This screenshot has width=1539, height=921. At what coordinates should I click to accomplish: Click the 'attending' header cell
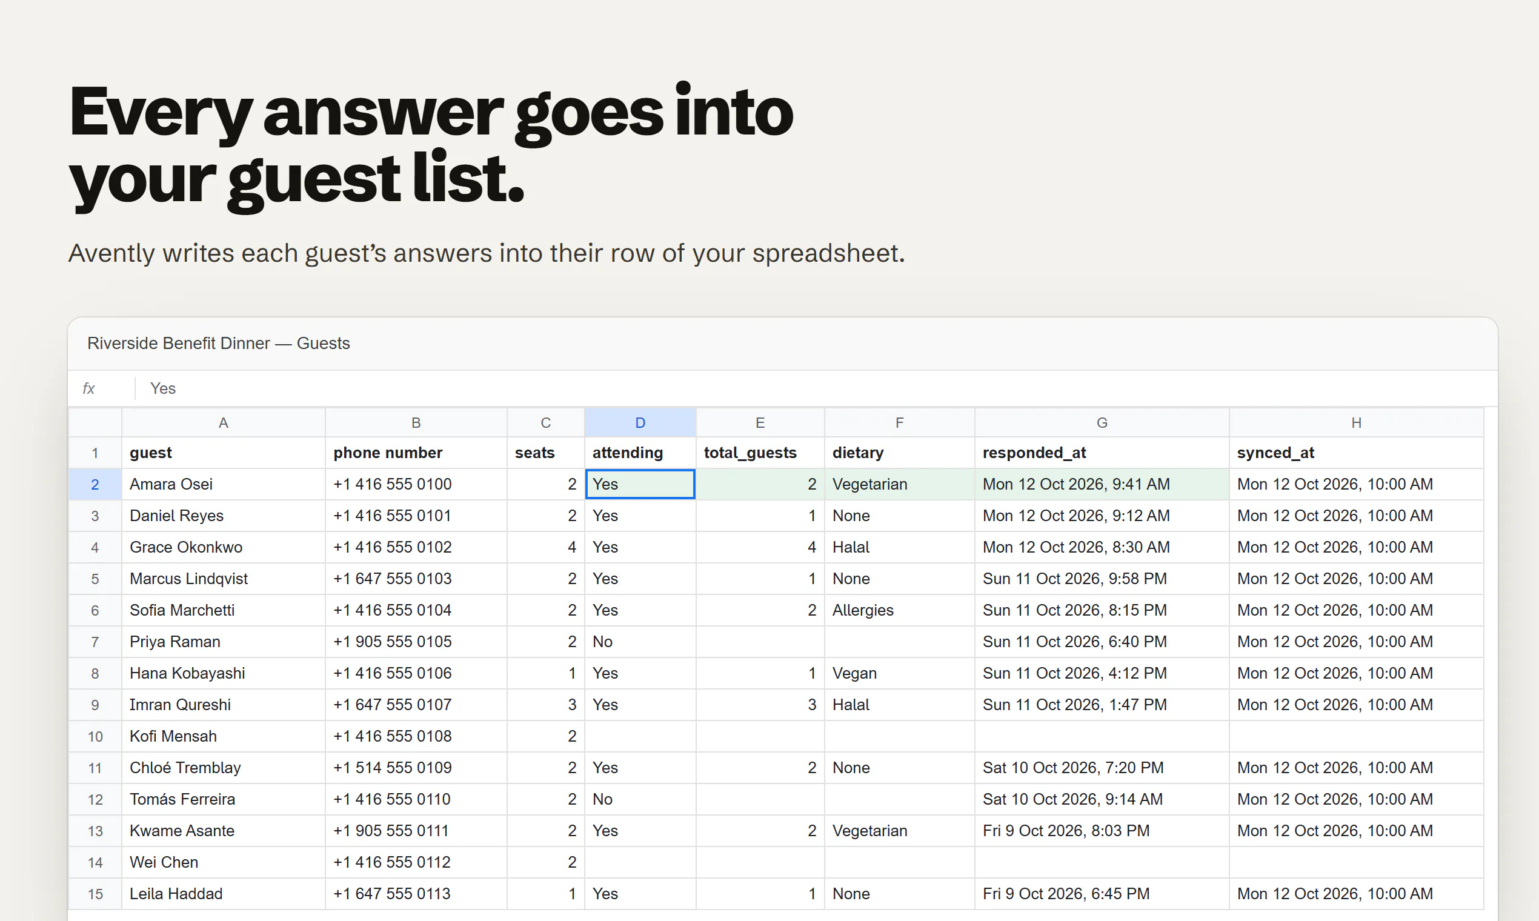(640, 453)
